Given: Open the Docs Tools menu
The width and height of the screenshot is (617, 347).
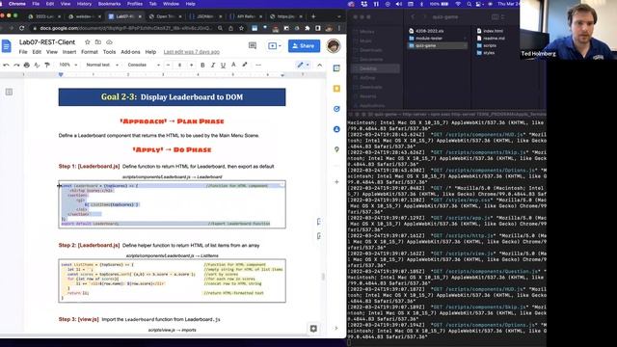Looking at the screenshot, I should (x=109, y=52).
